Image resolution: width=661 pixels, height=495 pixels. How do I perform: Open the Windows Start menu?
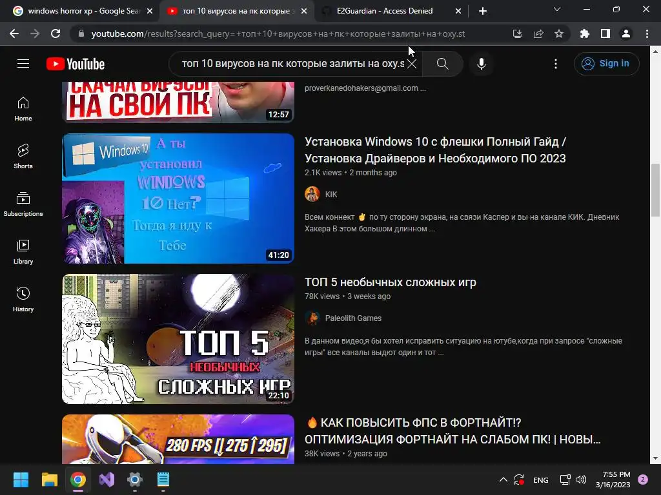point(21,480)
